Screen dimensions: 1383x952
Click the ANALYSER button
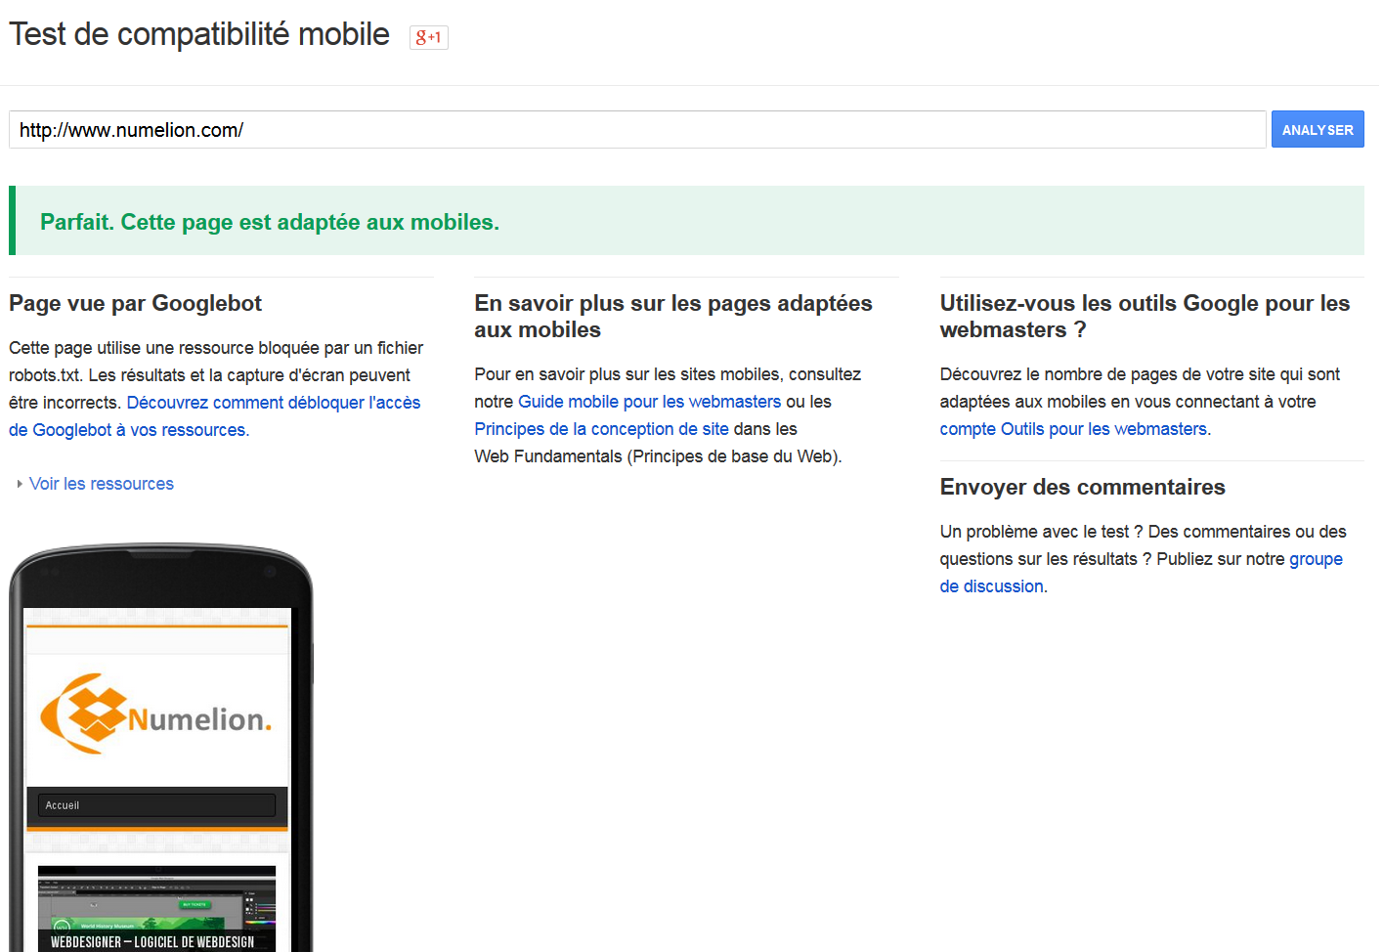(x=1317, y=129)
